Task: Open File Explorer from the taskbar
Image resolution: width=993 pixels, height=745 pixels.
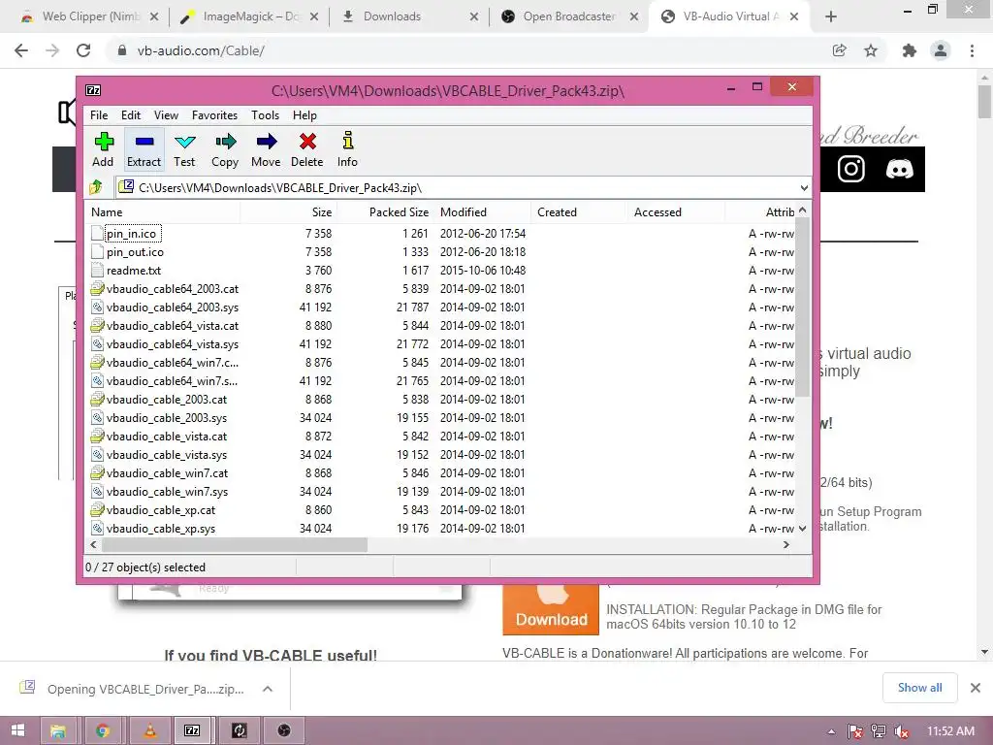Action: pyautogui.click(x=57, y=731)
